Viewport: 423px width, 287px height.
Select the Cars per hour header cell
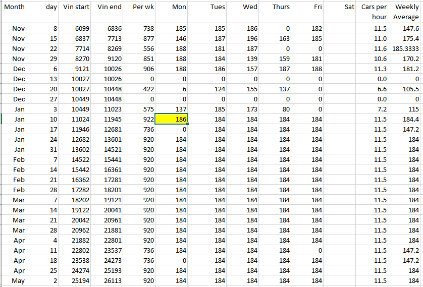tap(374, 12)
